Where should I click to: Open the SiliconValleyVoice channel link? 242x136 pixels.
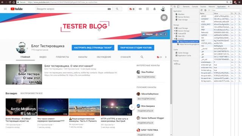click(150, 94)
